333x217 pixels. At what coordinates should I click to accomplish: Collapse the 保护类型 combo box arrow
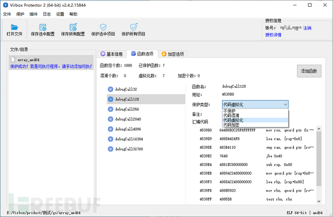click(x=285, y=105)
